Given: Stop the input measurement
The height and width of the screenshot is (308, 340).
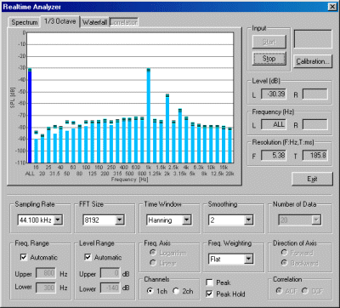Looking at the screenshot, I should click(x=269, y=59).
